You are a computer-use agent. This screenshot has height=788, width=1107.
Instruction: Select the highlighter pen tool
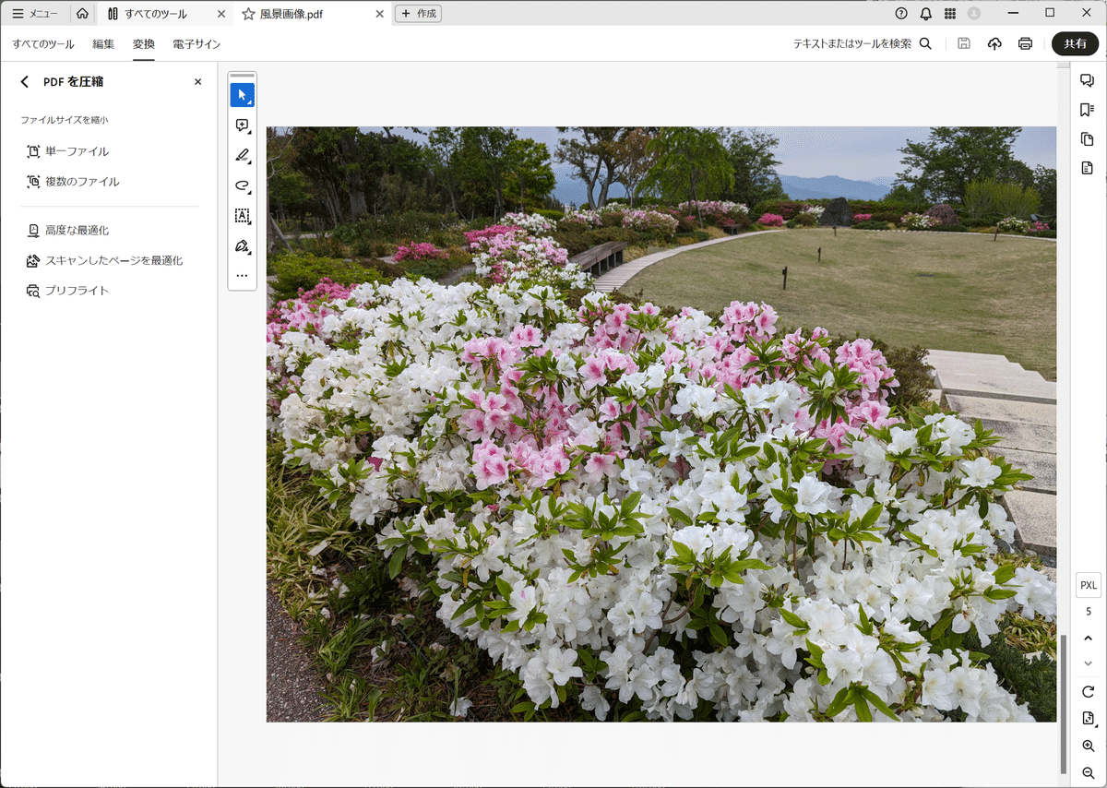point(243,155)
